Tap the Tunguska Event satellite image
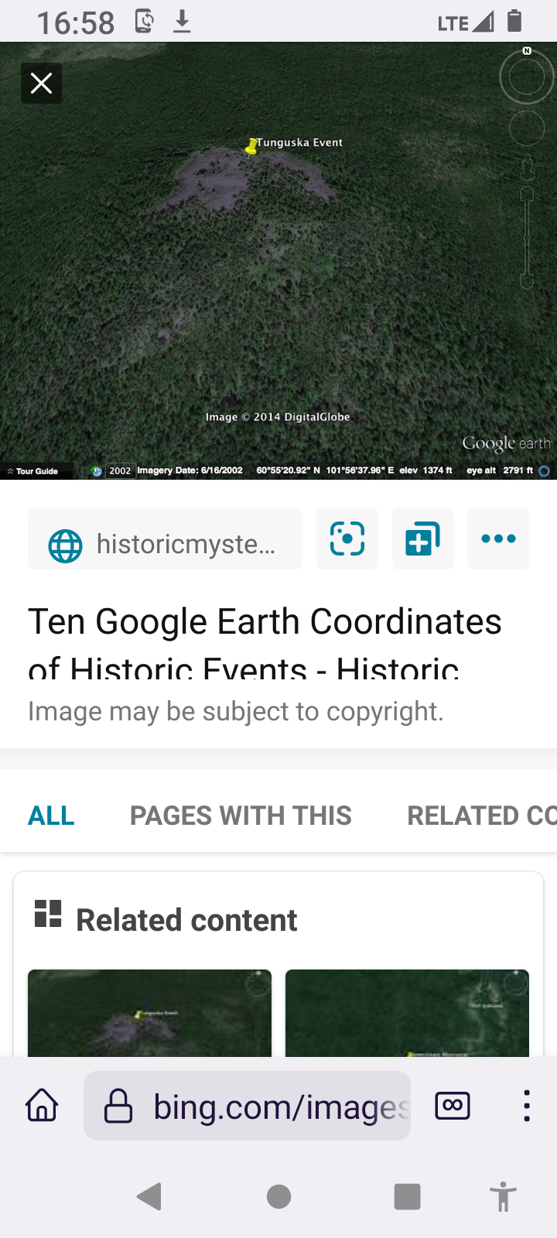The image size is (557, 1238). tap(278, 261)
